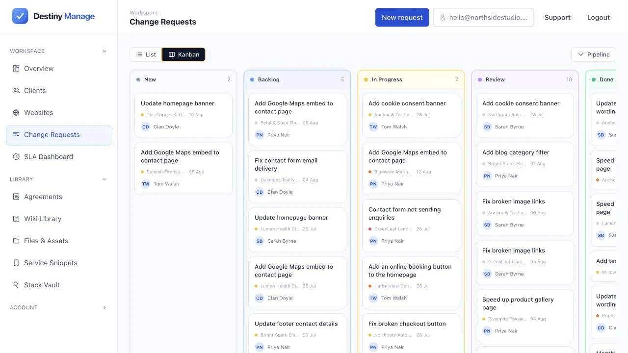The width and height of the screenshot is (628, 353).
Task: Expand the Account sidebar section
Action: 104,308
